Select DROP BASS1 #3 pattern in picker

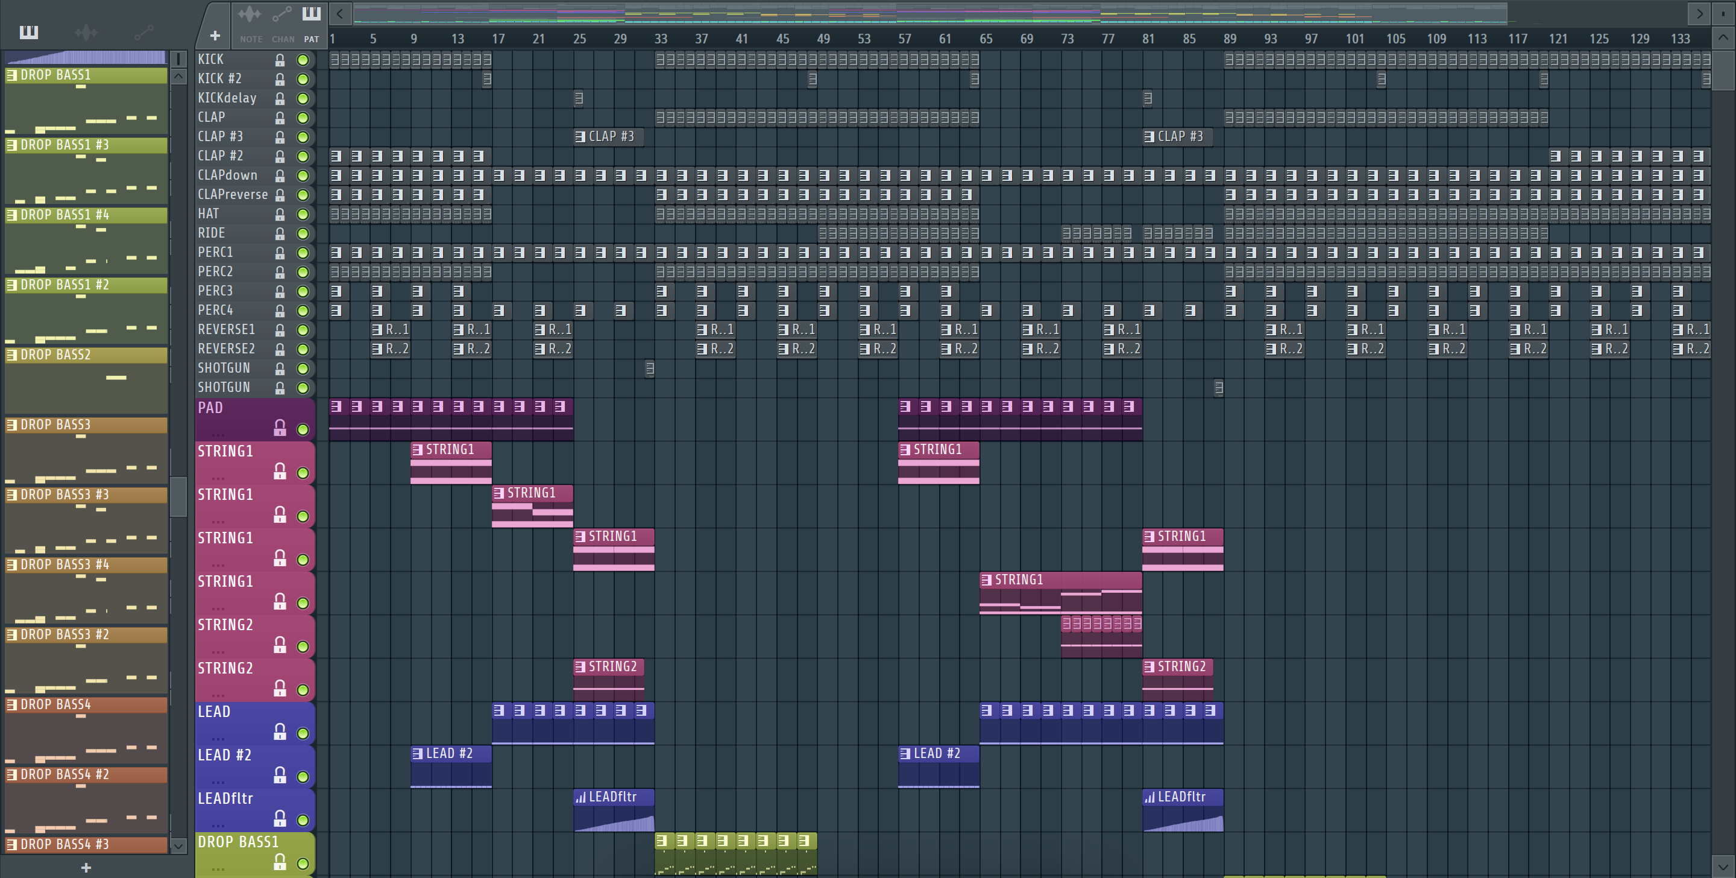(86, 171)
